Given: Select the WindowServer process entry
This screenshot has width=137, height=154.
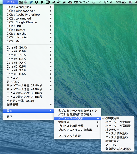Looking at the screenshot, I should tap(28, 11).
